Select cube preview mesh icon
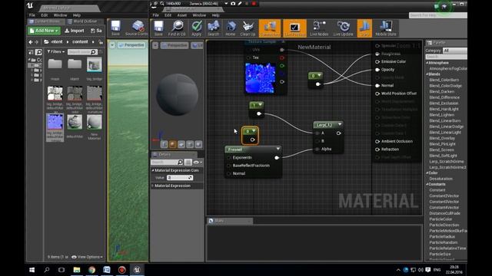Viewport: 492px width, 276px height. pyautogui.click(x=190, y=144)
